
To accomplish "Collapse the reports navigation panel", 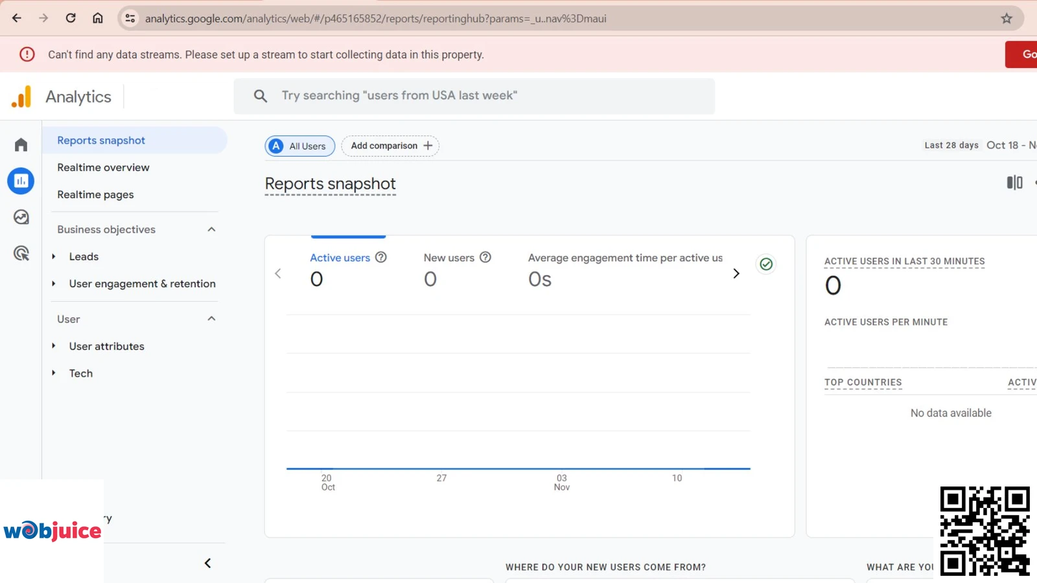I will point(208,563).
